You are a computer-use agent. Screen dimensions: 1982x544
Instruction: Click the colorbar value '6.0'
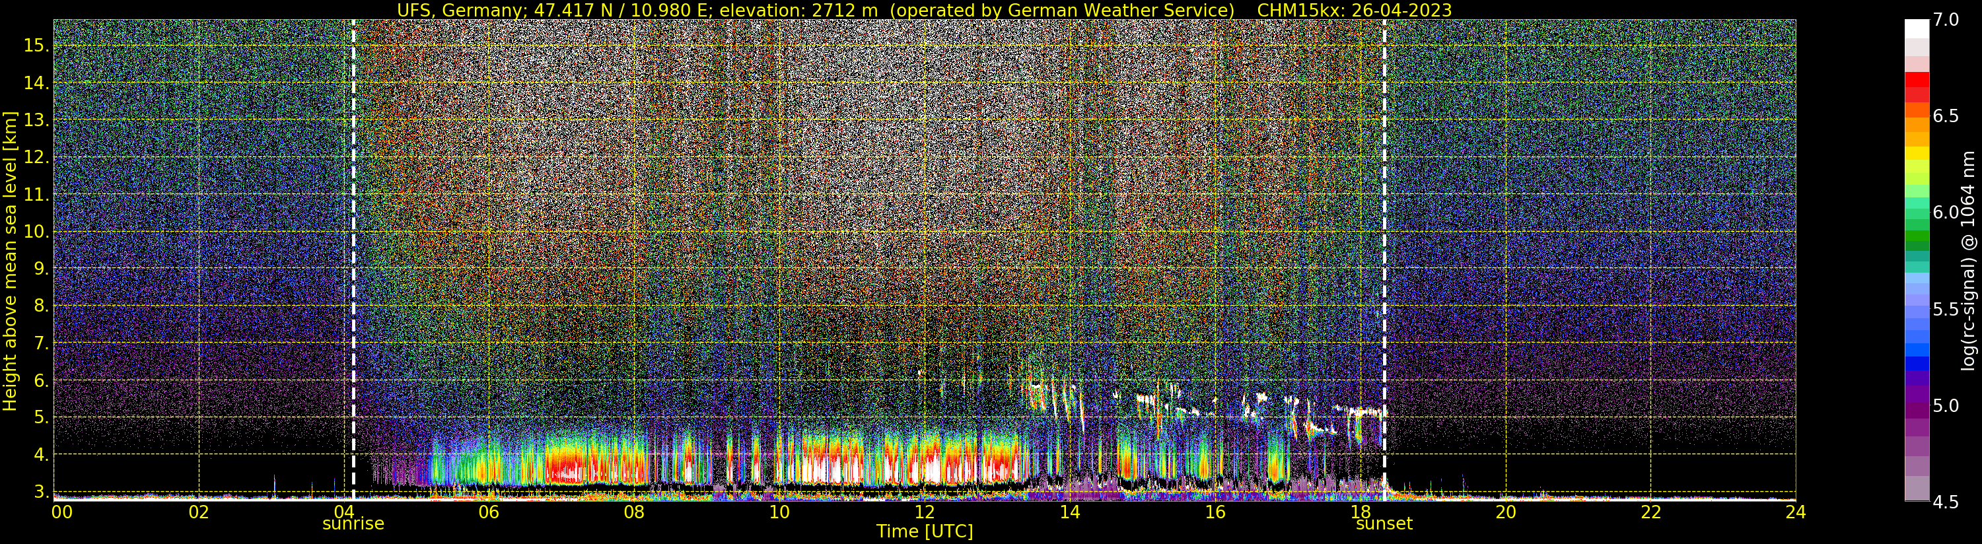(1946, 213)
